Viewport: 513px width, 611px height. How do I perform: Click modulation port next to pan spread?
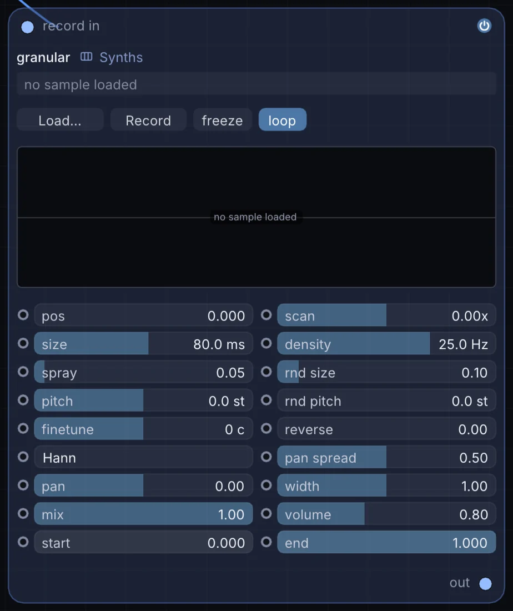coord(266,457)
